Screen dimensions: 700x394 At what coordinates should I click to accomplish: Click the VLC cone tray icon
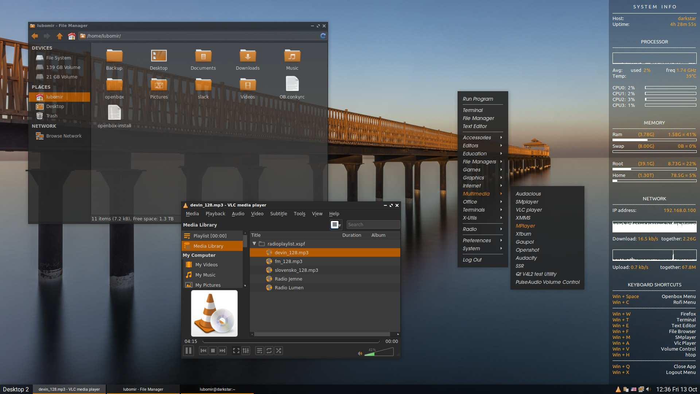tap(618, 389)
